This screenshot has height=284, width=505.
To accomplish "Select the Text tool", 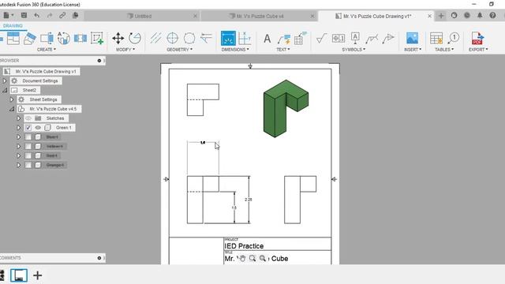I will (x=267, y=39).
